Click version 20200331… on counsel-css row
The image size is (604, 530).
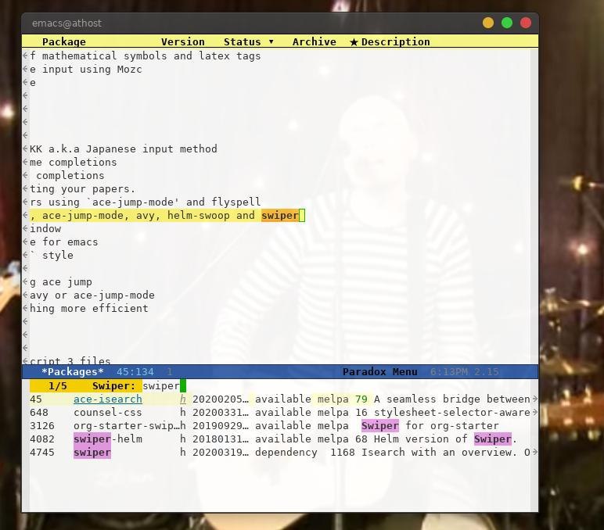(x=221, y=412)
